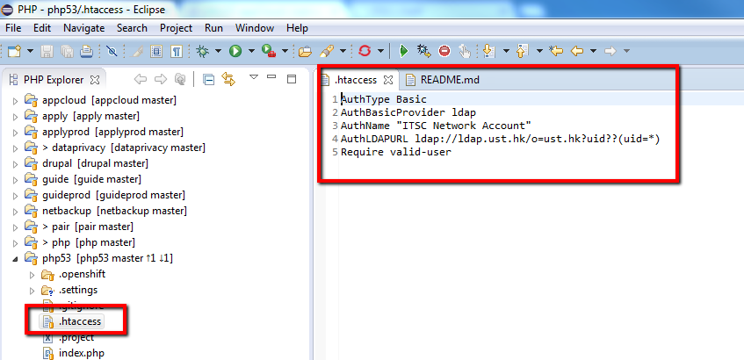Click the green Run button icon

point(235,51)
